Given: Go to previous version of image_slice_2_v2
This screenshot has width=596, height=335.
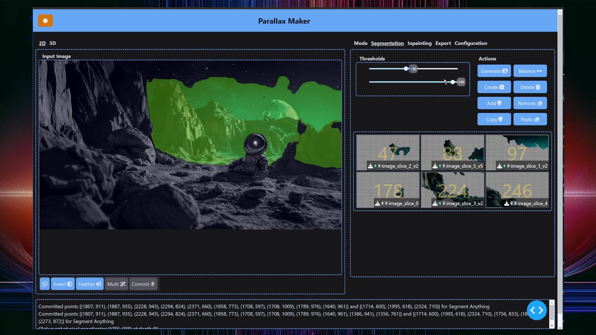Looking at the screenshot, I should (375, 166).
